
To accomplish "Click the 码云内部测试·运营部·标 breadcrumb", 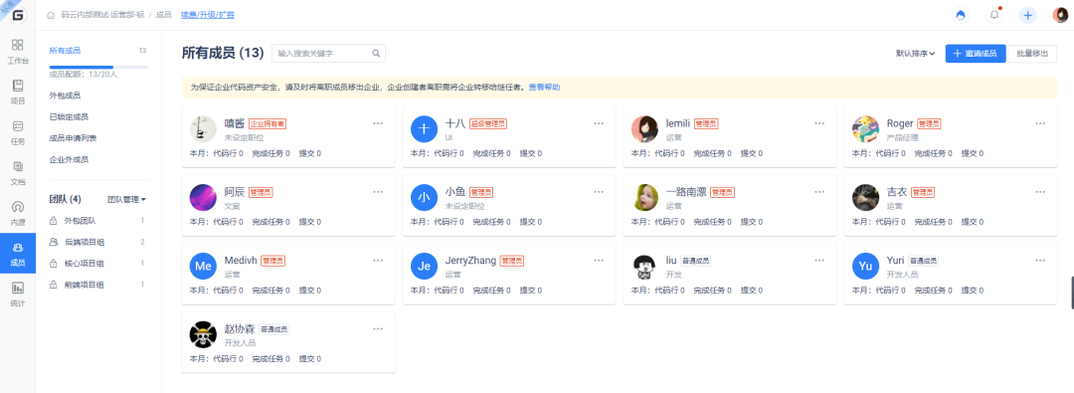I will (x=102, y=14).
